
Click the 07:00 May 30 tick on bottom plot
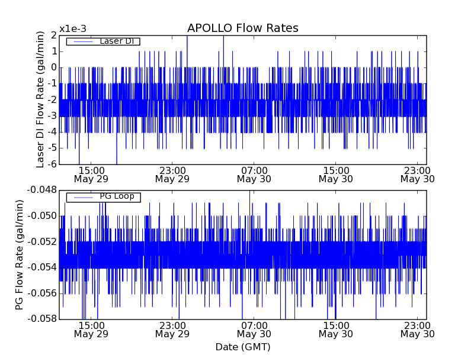[254, 330]
